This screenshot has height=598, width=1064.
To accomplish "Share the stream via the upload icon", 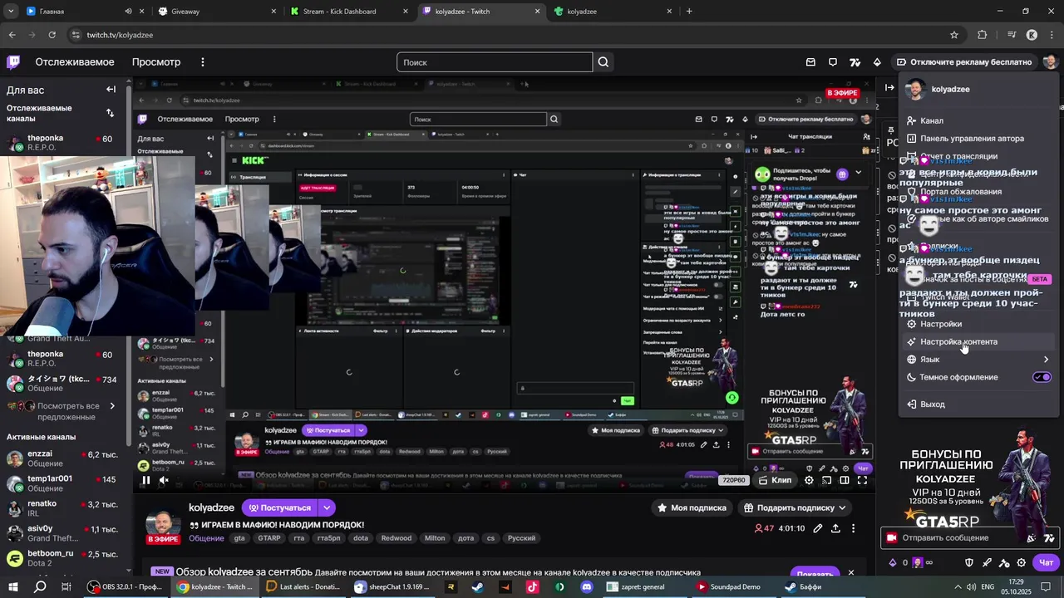I will tap(835, 528).
